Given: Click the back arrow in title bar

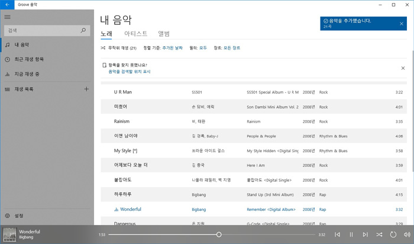Looking at the screenshot, I should [x=7, y=5].
